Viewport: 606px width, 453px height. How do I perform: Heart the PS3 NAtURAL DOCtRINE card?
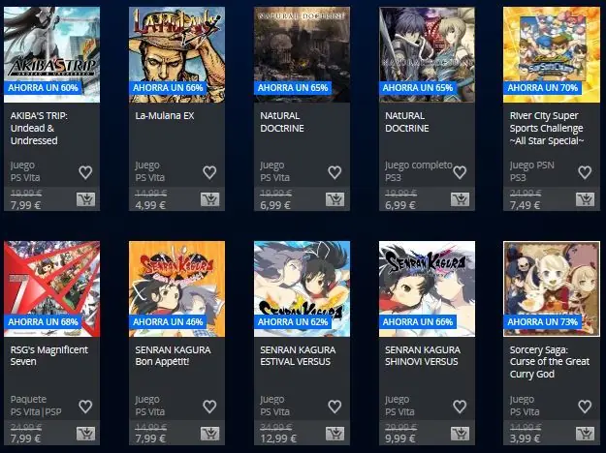click(460, 172)
